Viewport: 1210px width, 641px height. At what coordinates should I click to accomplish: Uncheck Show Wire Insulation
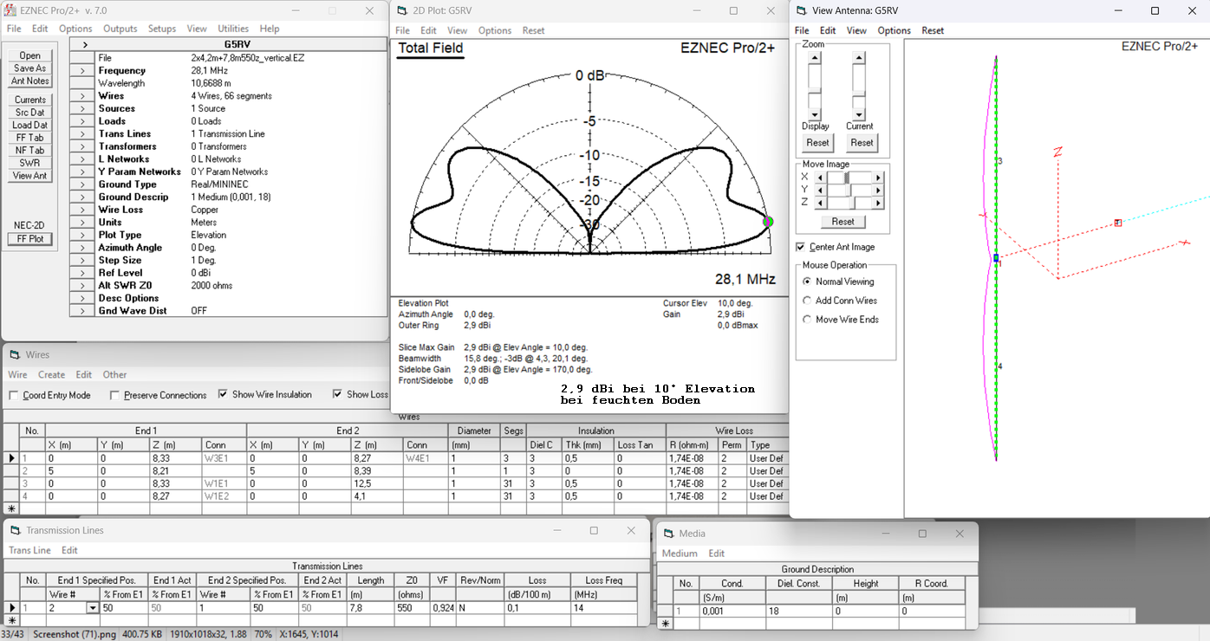pyautogui.click(x=223, y=394)
